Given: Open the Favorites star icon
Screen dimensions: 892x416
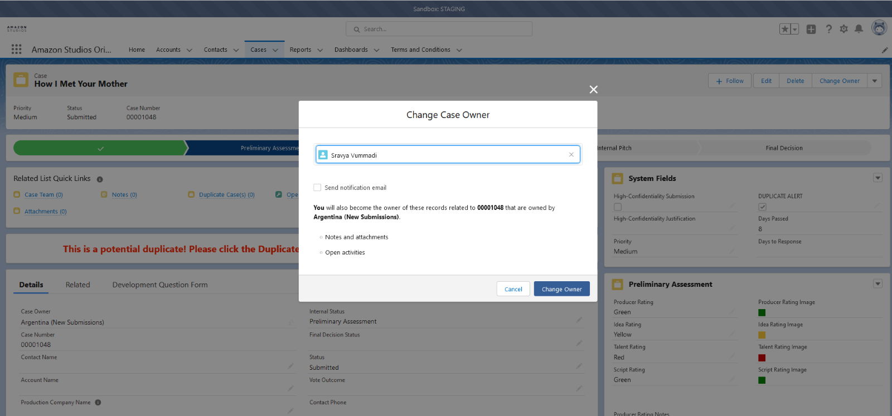Looking at the screenshot, I should (785, 29).
